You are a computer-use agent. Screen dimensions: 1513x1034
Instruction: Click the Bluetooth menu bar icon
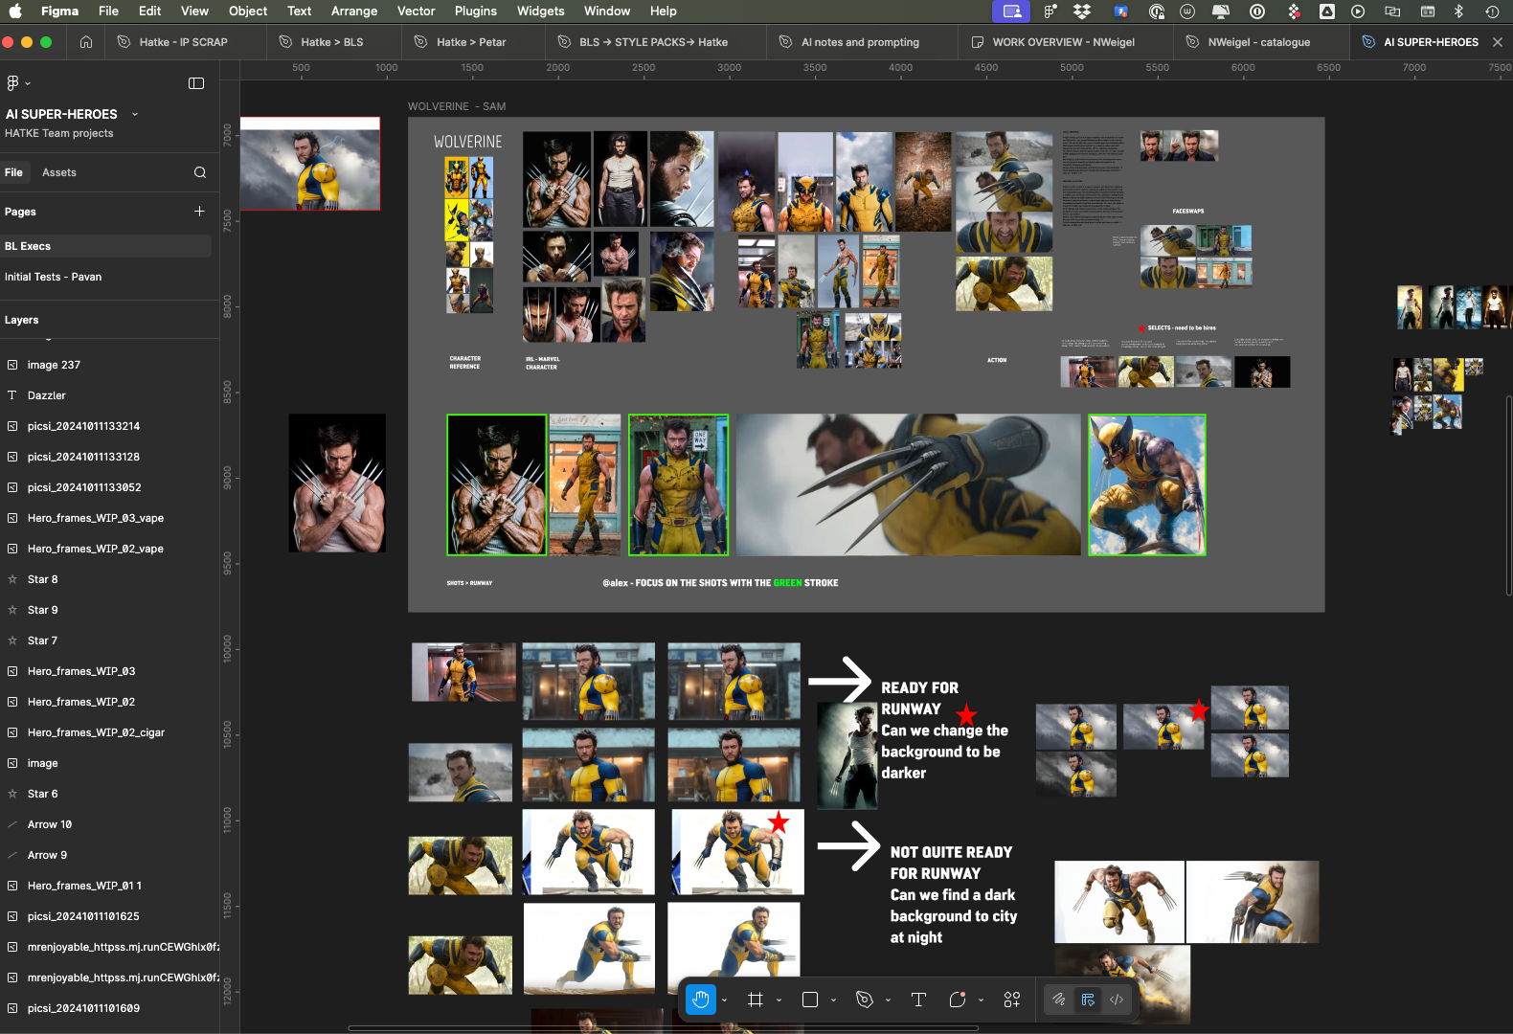pyautogui.click(x=1458, y=11)
